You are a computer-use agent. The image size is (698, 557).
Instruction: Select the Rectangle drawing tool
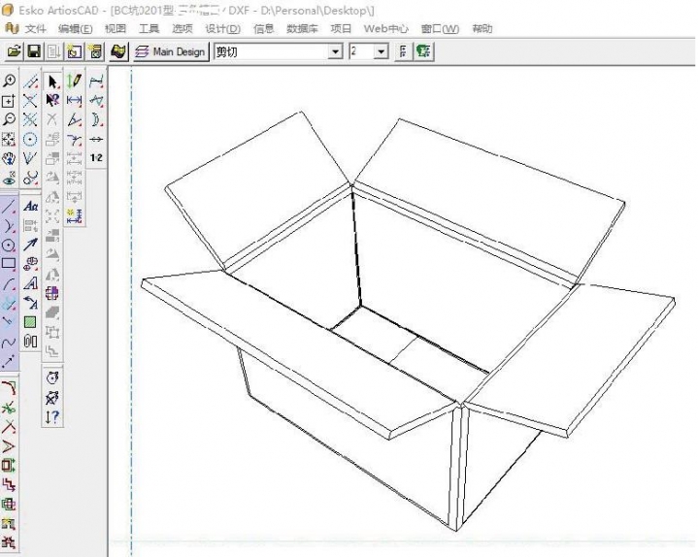tap(10, 263)
